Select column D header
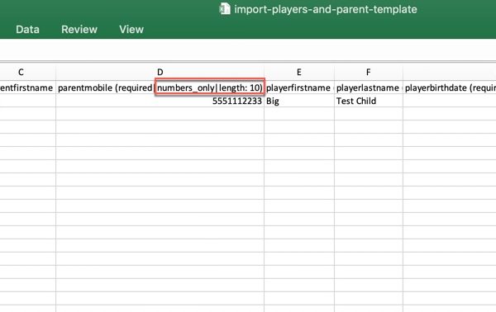The width and height of the screenshot is (496, 312). tap(160, 73)
